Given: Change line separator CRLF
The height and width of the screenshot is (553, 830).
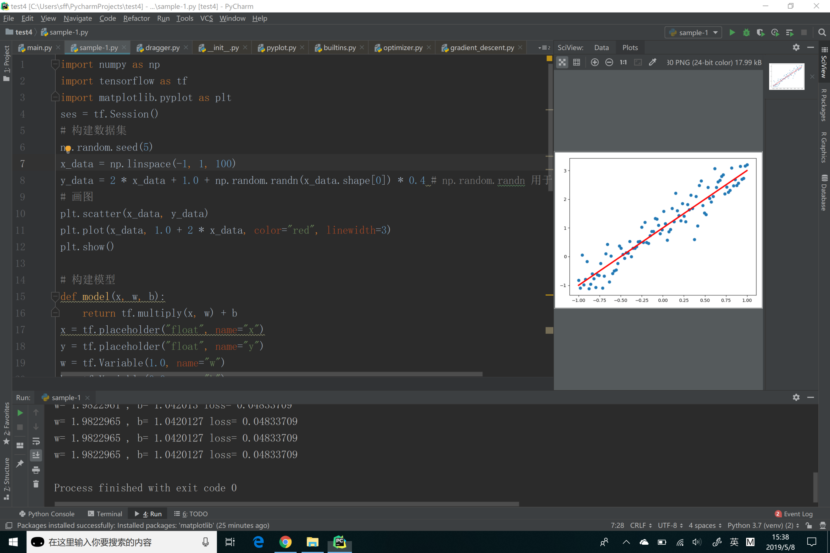Looking at the screenshot, I should [x=641, y=525].
